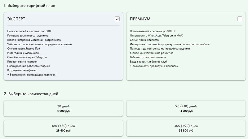
Task: Click 'Интеграция с МойСклад' feature text
Action: click(24, 53)
